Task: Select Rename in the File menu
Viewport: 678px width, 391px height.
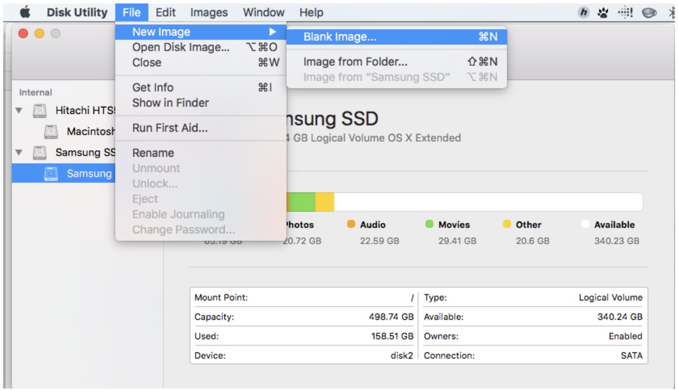Action: 201,153
